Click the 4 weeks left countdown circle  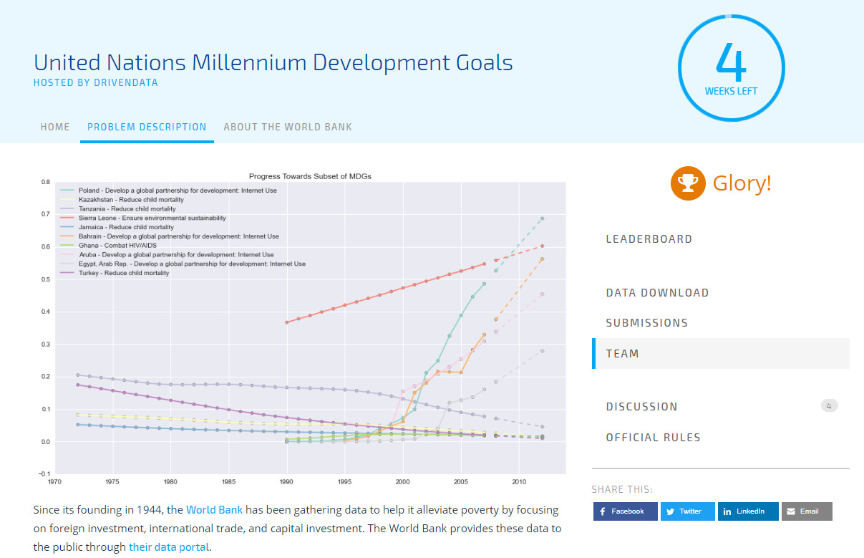click(x=731, y=68)
